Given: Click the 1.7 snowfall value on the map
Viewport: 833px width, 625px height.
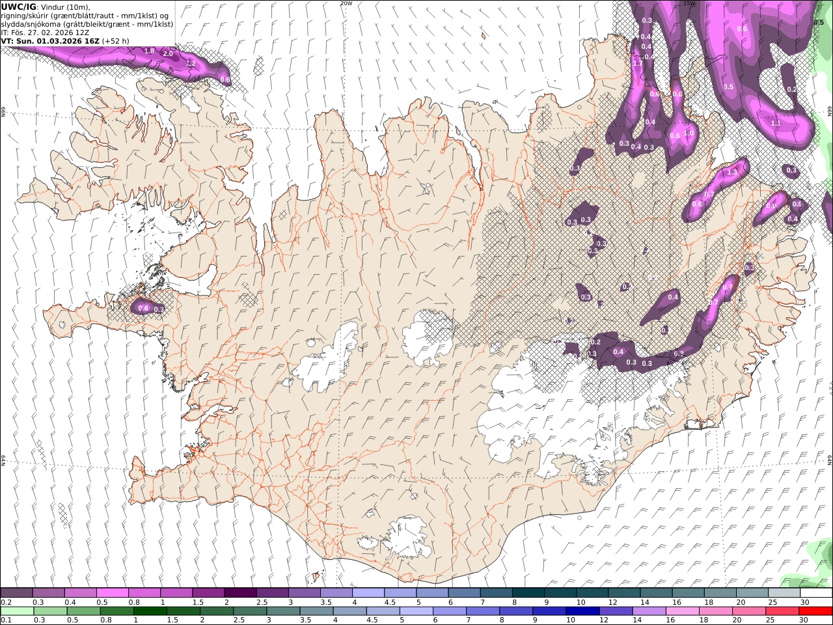Looking at the screenshot, I should [638, 63].
